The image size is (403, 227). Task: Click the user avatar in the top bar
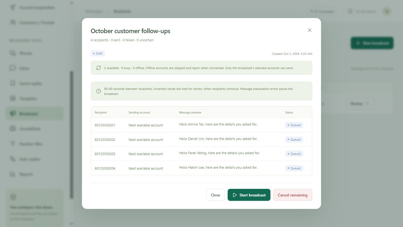387,11
